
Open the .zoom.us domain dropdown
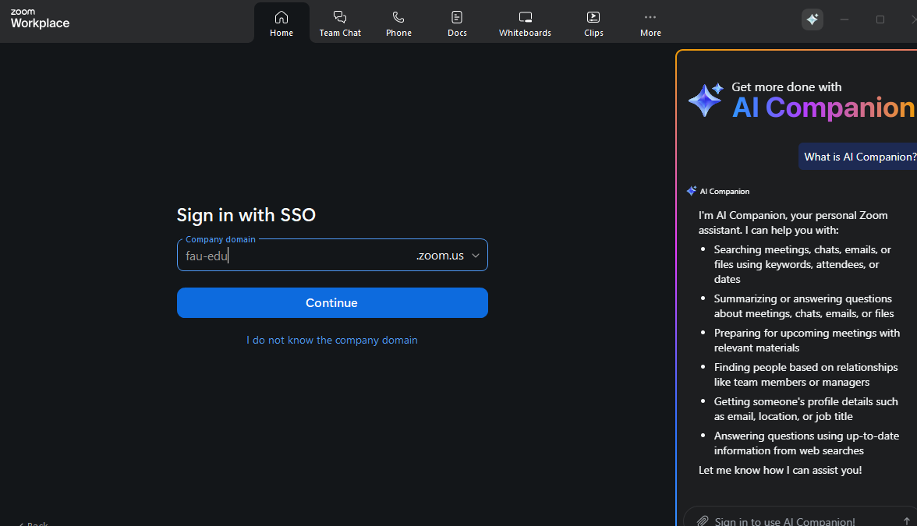[x=475, y=255]
